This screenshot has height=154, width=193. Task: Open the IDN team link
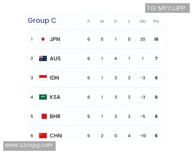tap(55, 78)
